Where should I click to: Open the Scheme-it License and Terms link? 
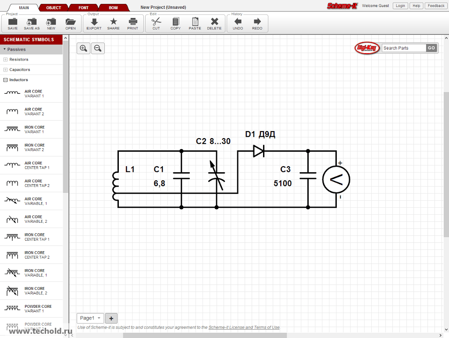244,327
